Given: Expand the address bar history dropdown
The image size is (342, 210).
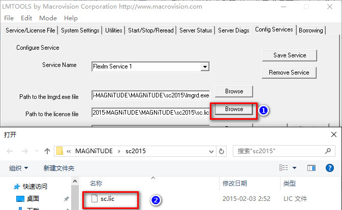Looking at the screenshot, I should 211,151.
